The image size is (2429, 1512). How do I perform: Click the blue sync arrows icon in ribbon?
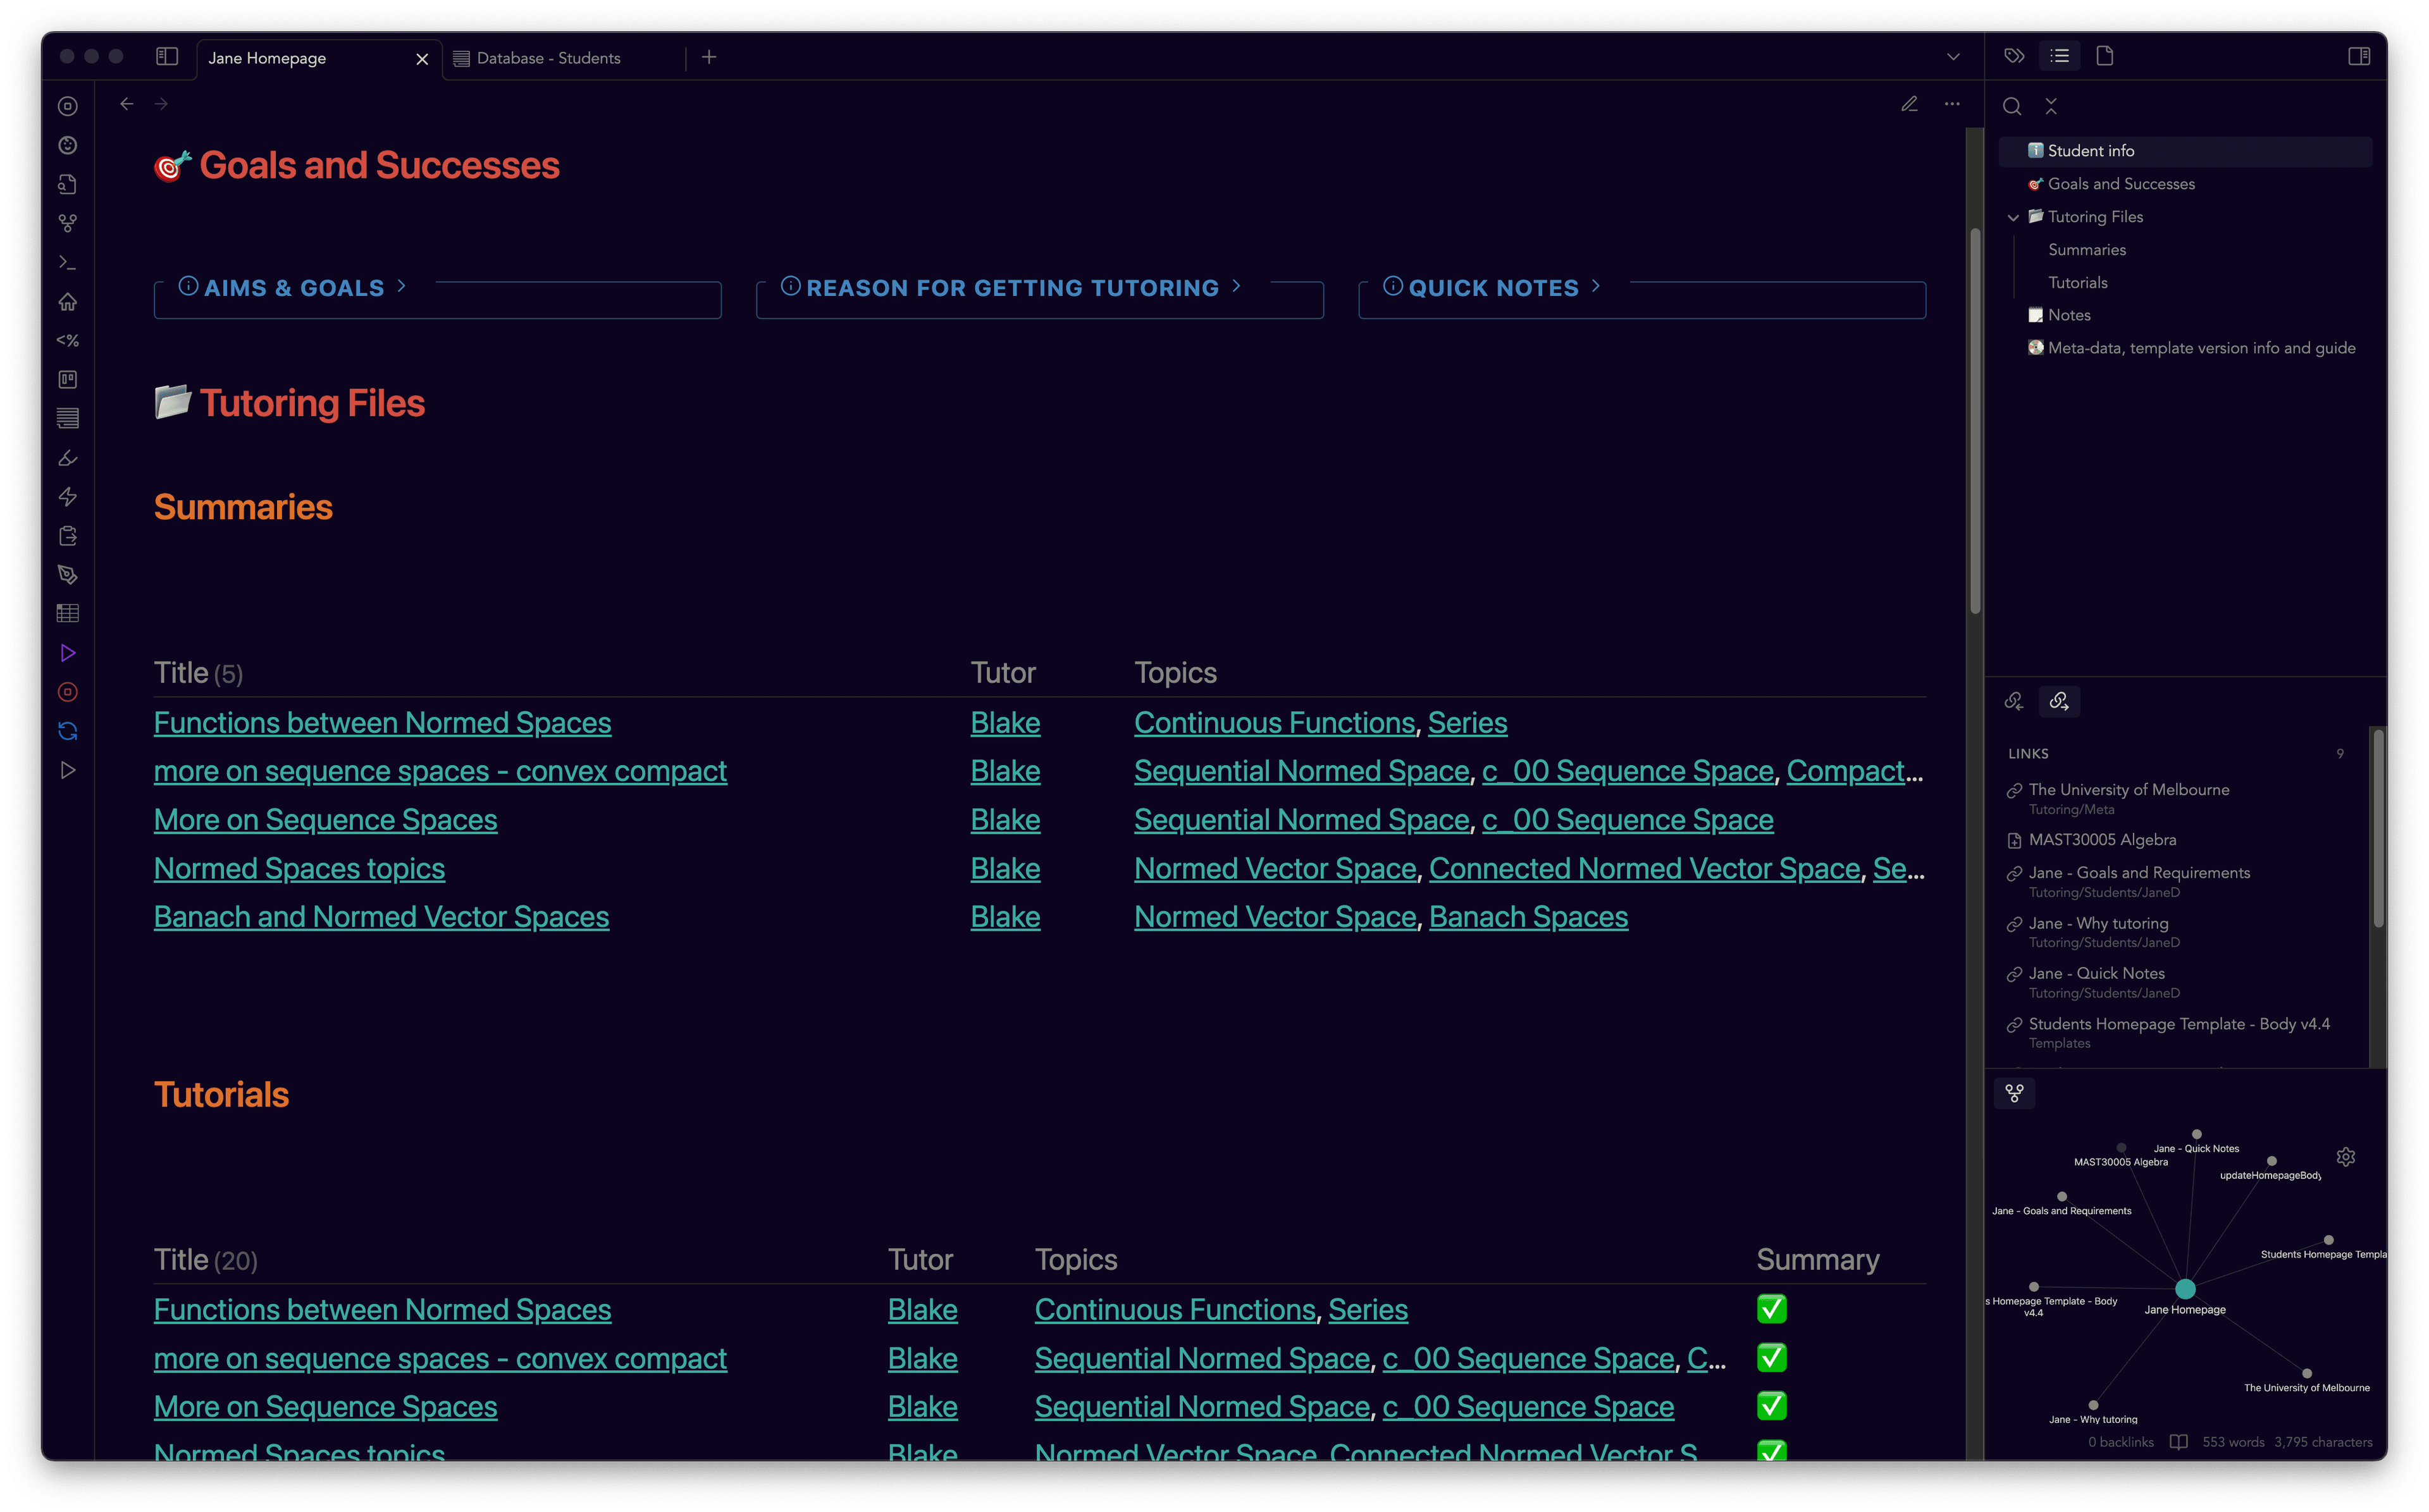[68, 731]
